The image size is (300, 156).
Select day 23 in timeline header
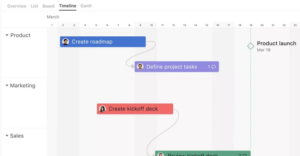[x=295, y=25]
